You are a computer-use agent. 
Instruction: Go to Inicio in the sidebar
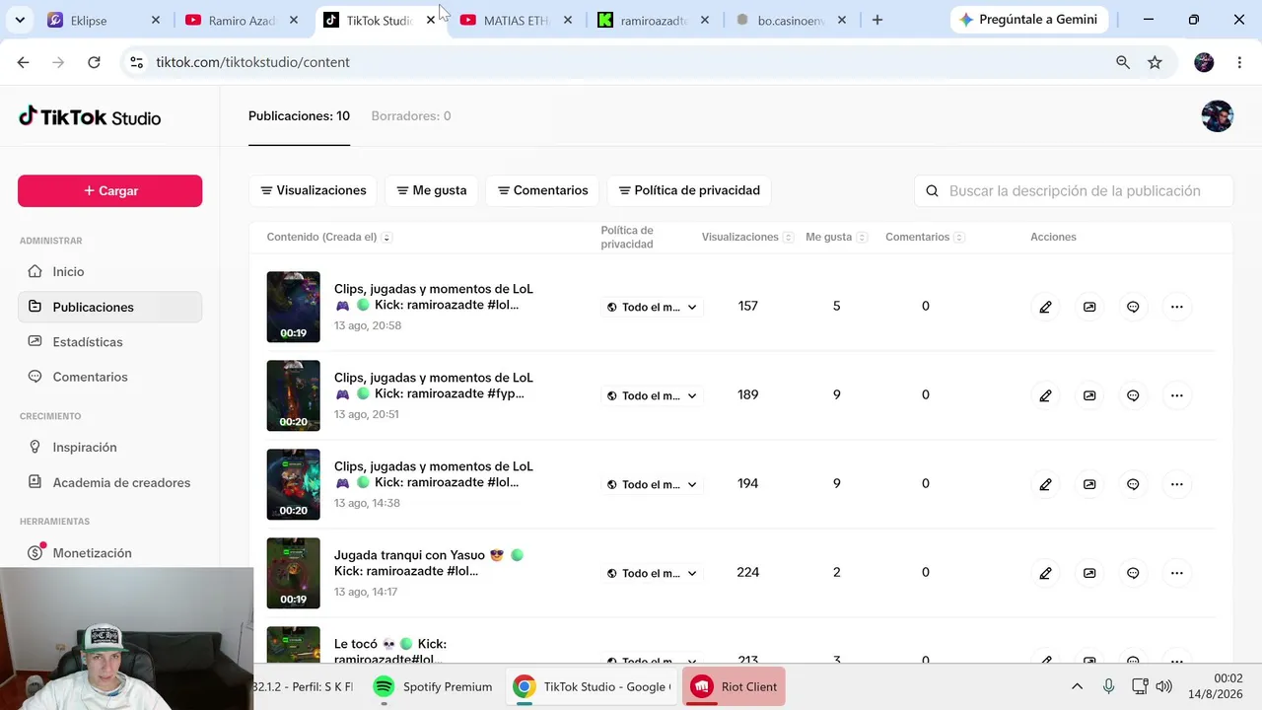[x=109, y=271]
